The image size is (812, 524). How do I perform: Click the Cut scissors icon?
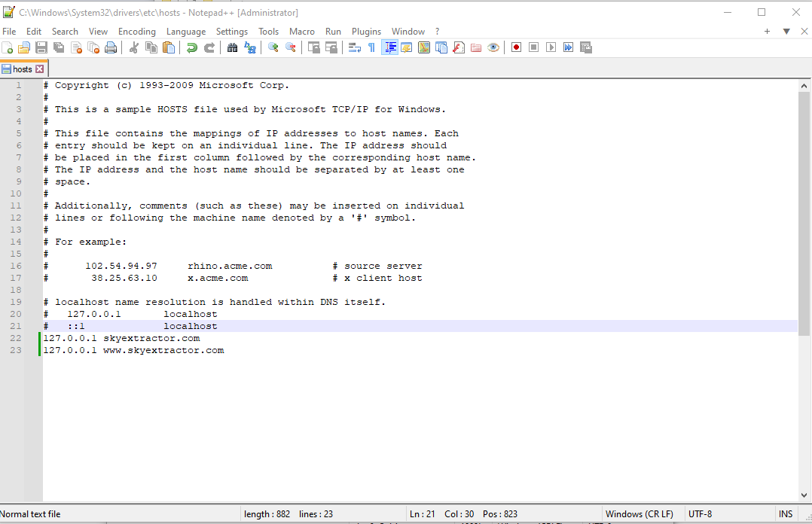(133, 47)
